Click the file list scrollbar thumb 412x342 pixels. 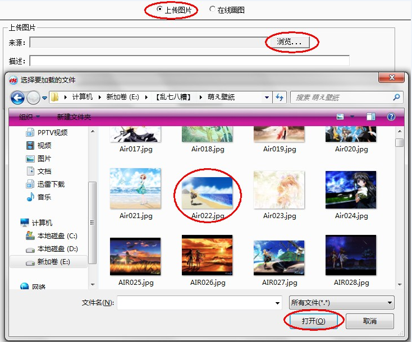400,142
